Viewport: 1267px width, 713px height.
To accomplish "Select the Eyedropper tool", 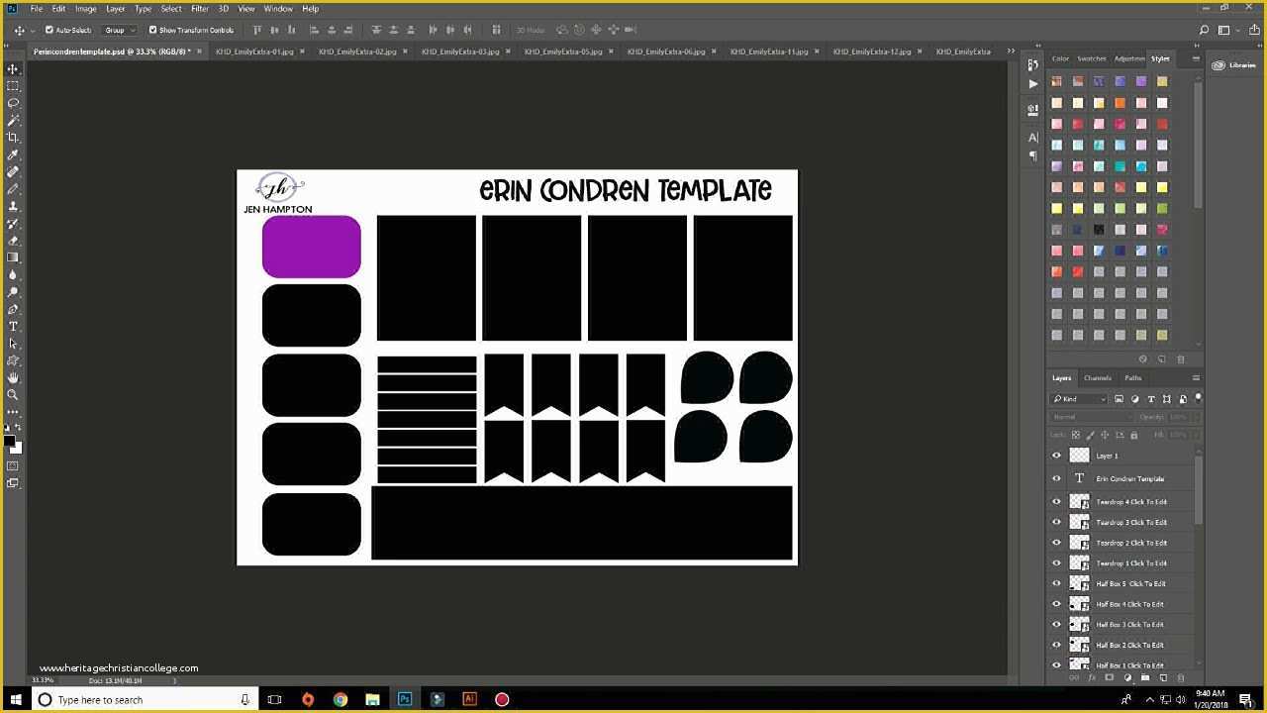I will (13, 154).
